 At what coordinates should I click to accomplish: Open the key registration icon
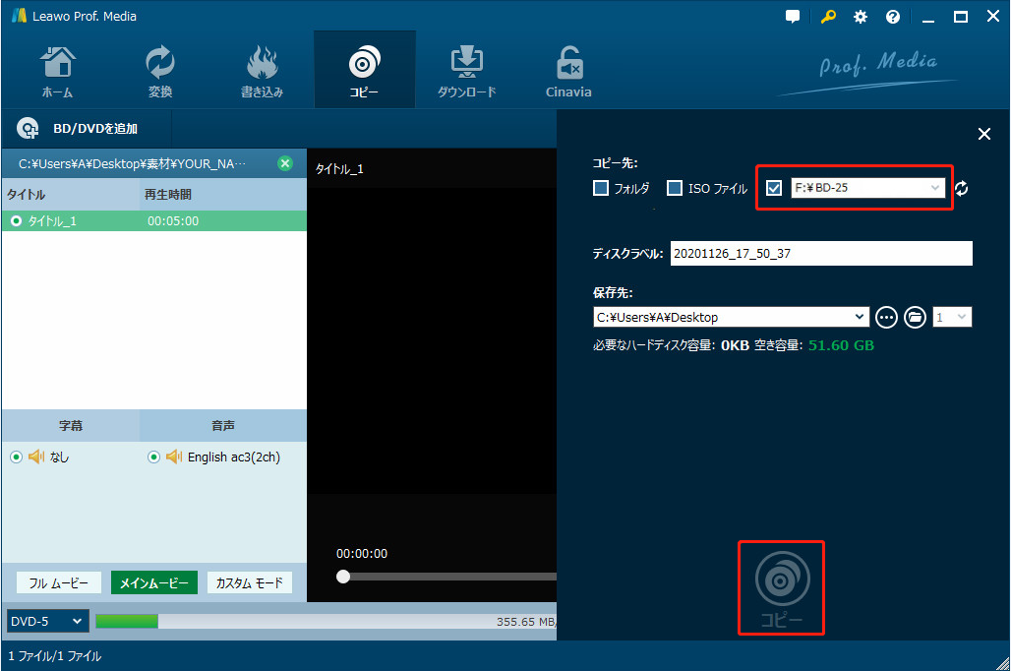click(829, 17)
